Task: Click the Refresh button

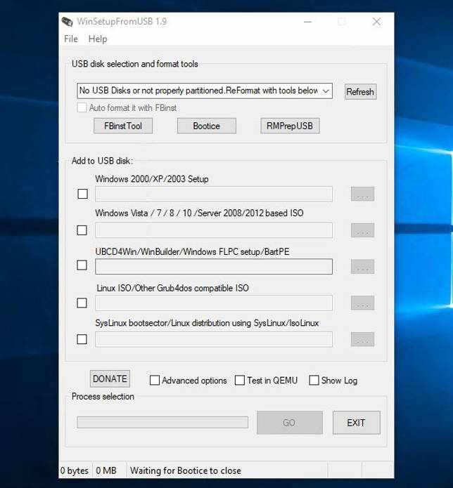Action: [360, 91]
